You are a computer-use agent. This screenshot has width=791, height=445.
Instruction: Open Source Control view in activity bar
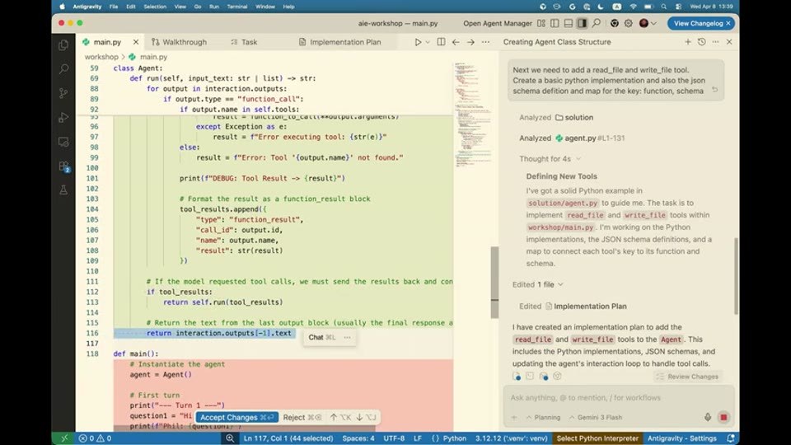click(63, 93)
